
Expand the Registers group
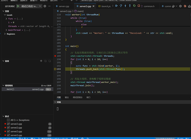[x=5, y=34]
